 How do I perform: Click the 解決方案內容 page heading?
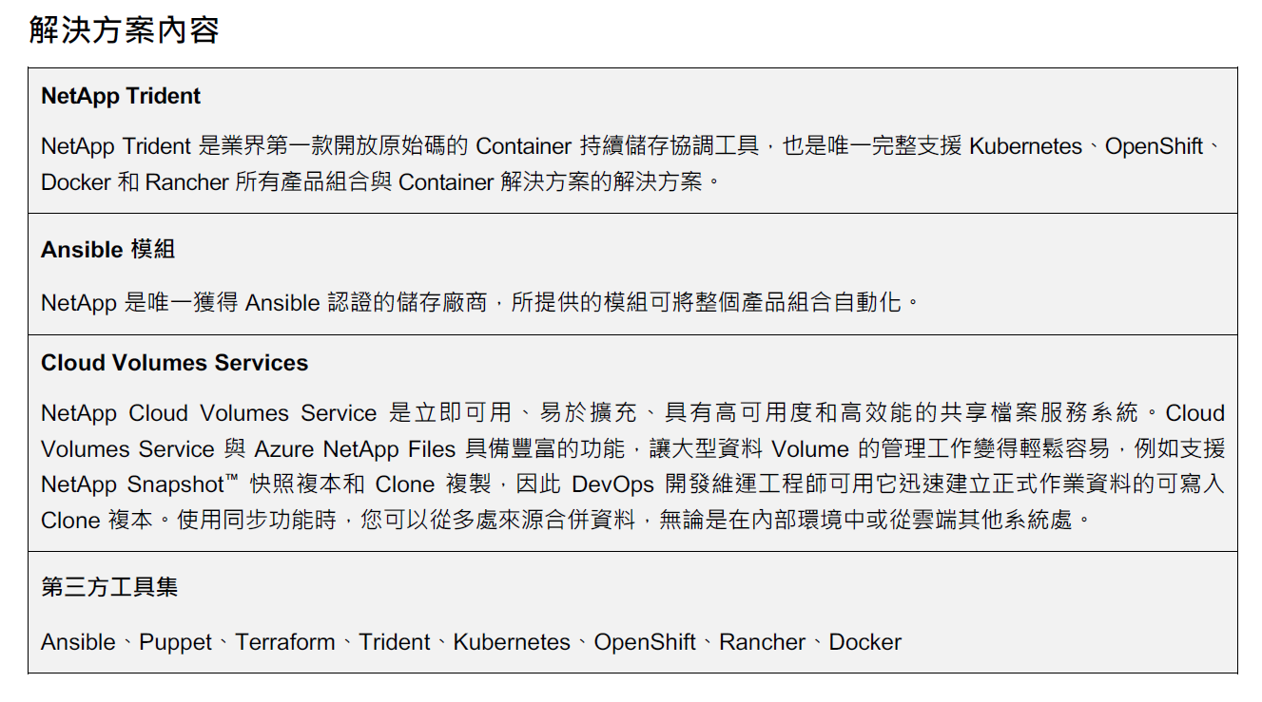click(125, 29)
